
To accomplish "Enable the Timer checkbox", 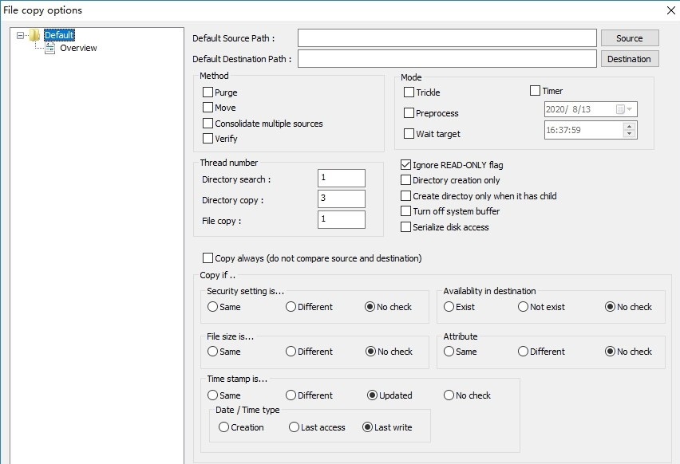I will coord(536,91).
